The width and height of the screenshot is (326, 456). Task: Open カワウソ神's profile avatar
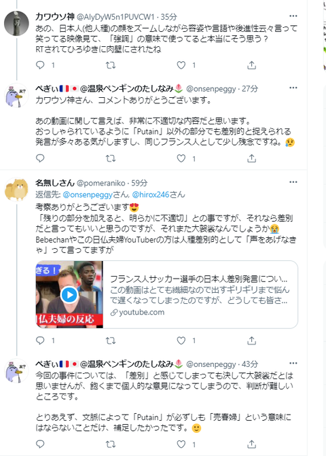(x=16, y=23)
